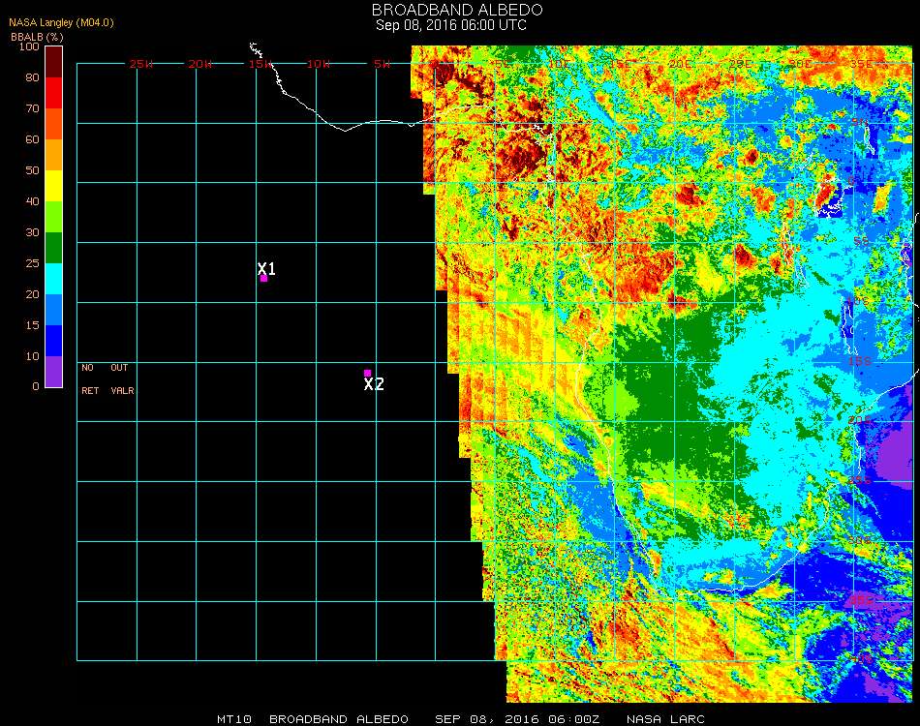Click the 5W longitude label
Image resolution: width=920 pixels, height=726 pixels.
(382, 64)
